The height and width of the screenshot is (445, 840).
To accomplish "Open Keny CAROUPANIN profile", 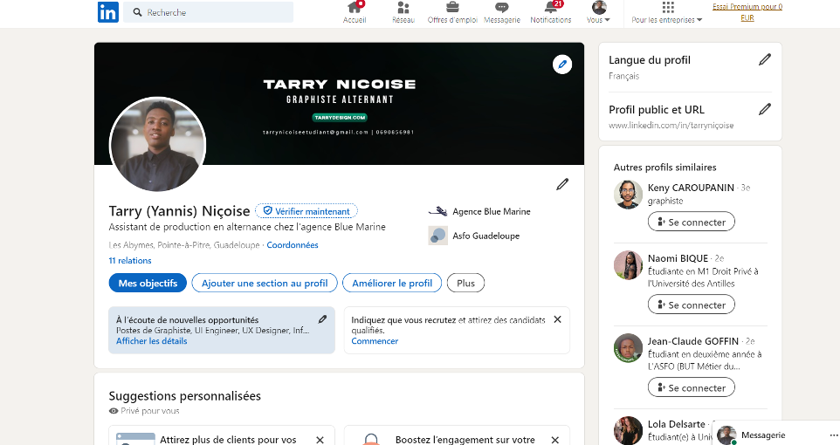I will 691,188.
